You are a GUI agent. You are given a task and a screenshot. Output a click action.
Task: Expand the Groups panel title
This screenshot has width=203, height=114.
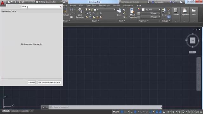click(x=166, y=21)
